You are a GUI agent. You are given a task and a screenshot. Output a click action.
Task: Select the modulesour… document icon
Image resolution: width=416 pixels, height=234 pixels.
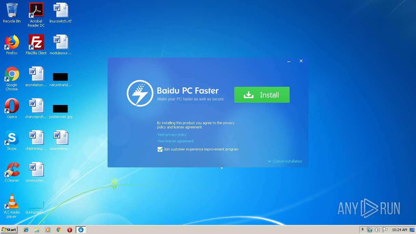60,45
